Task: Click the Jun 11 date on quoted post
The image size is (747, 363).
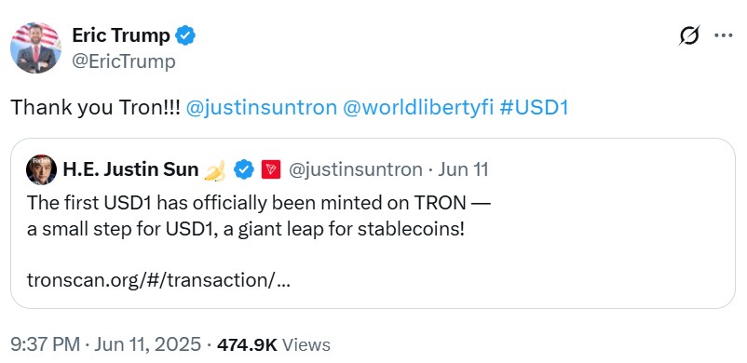Action: (463, 170)
